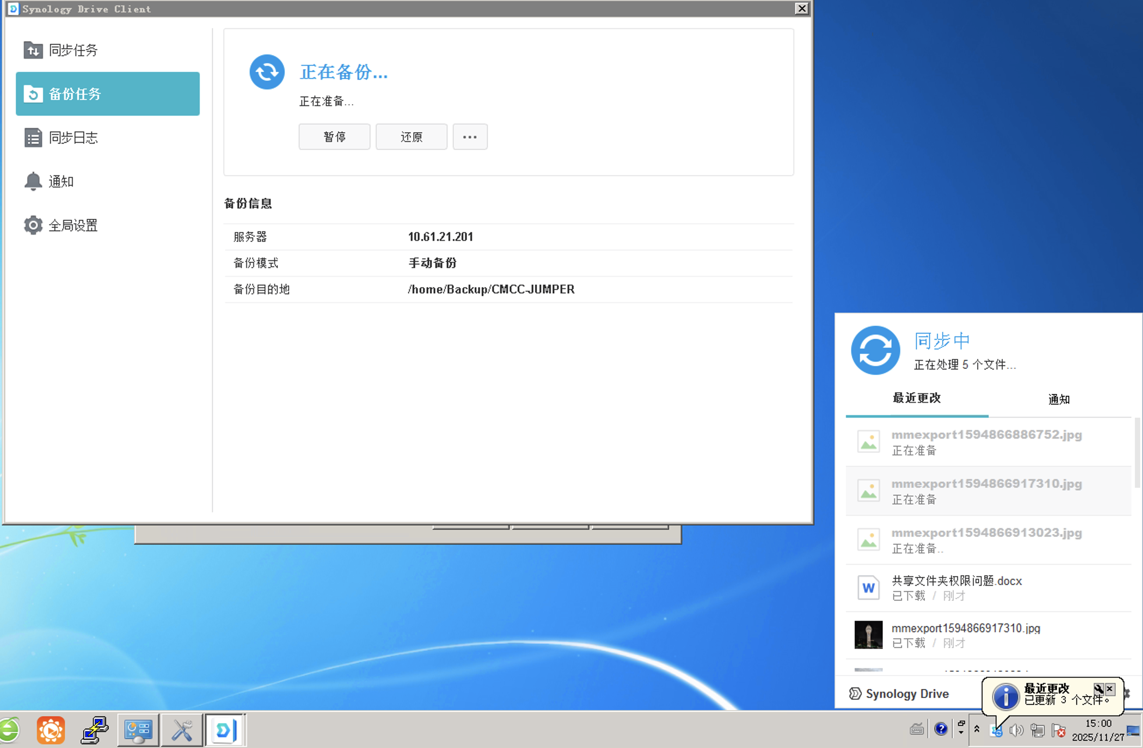This screenshot has height=748, width=1143.
Task: Open language bar options dropdown arrow
Action: click(x=961, y=733)
